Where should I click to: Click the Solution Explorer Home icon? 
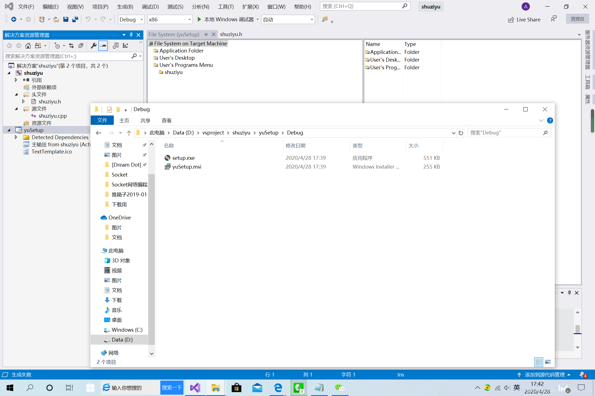[28, 46]
